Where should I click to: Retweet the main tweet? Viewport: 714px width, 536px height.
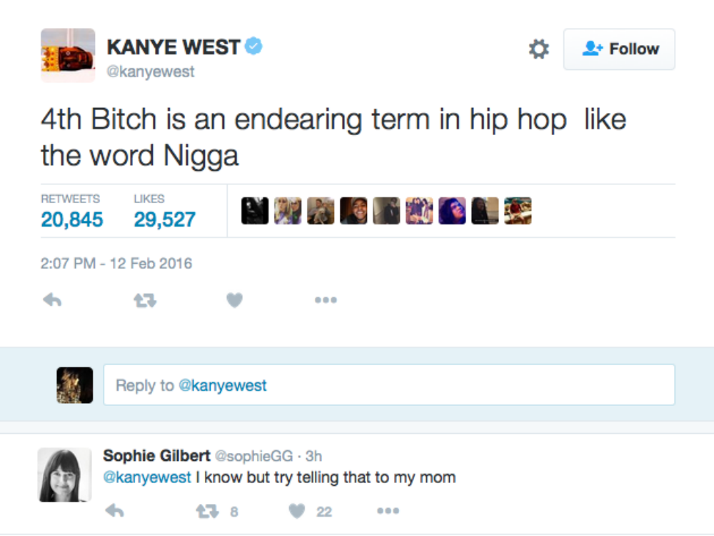click(x=145, y=301)
